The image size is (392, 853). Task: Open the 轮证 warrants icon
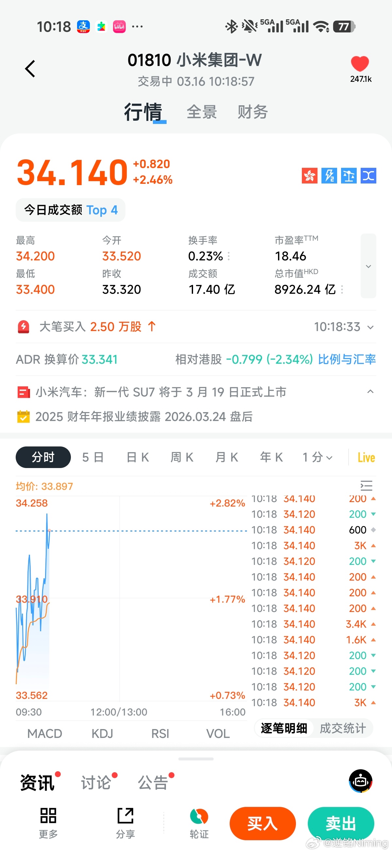point(199,823)
